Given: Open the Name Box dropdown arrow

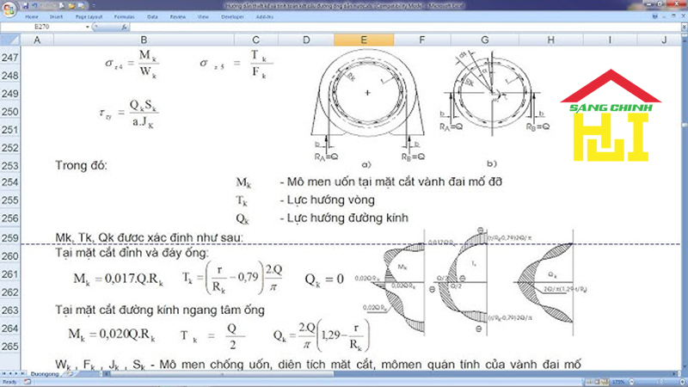Looking at the screenshot, I should click(87, 28).
